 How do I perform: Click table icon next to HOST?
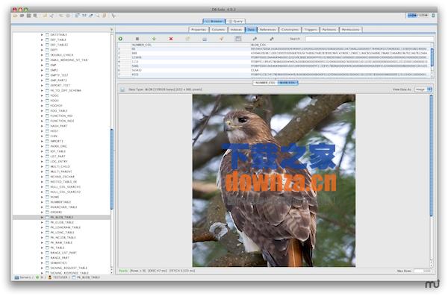tap(48, 131)
